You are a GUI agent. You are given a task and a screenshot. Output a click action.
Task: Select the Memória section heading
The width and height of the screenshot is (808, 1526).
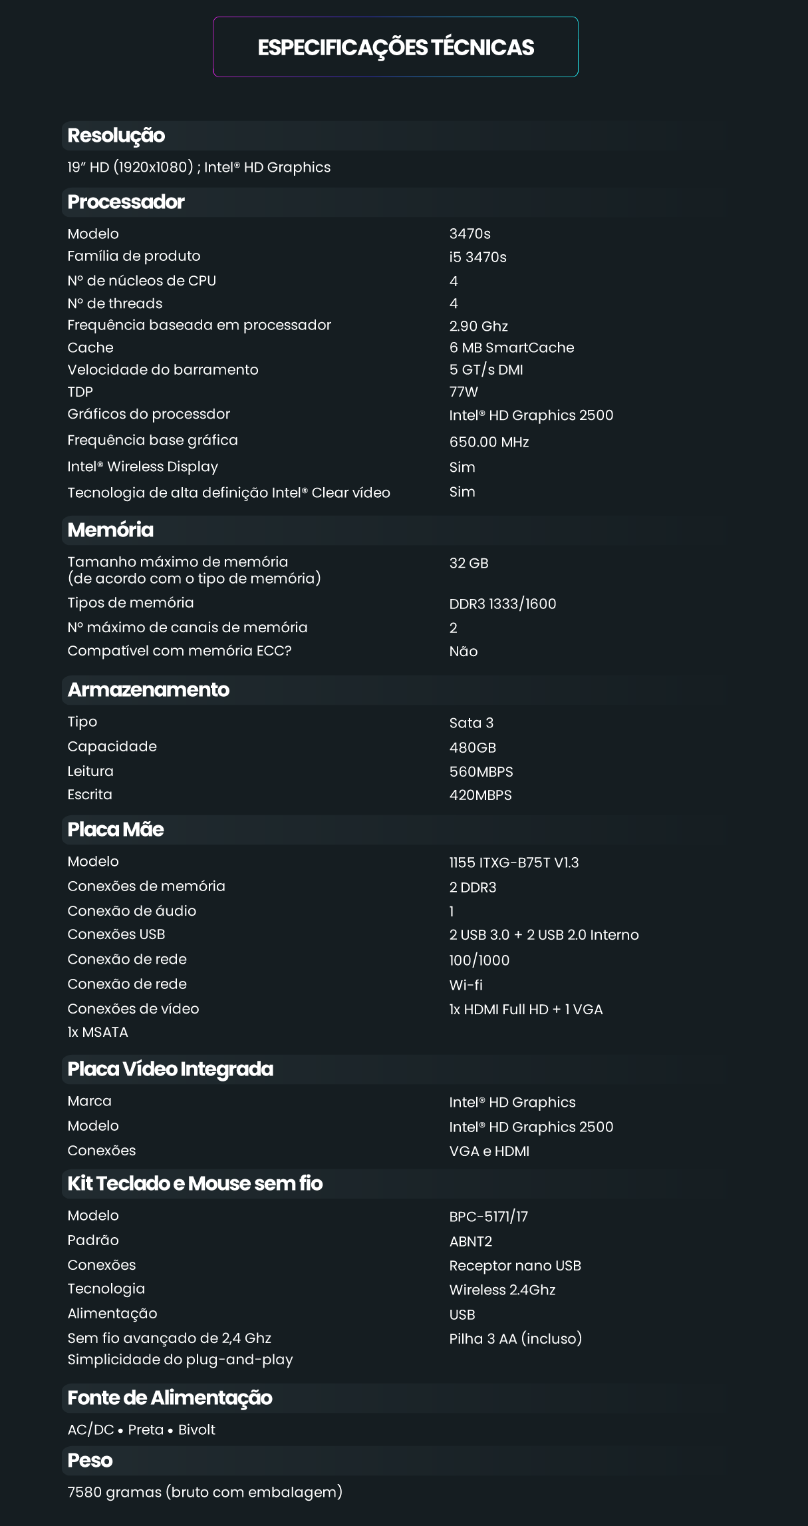coord(110,530)
